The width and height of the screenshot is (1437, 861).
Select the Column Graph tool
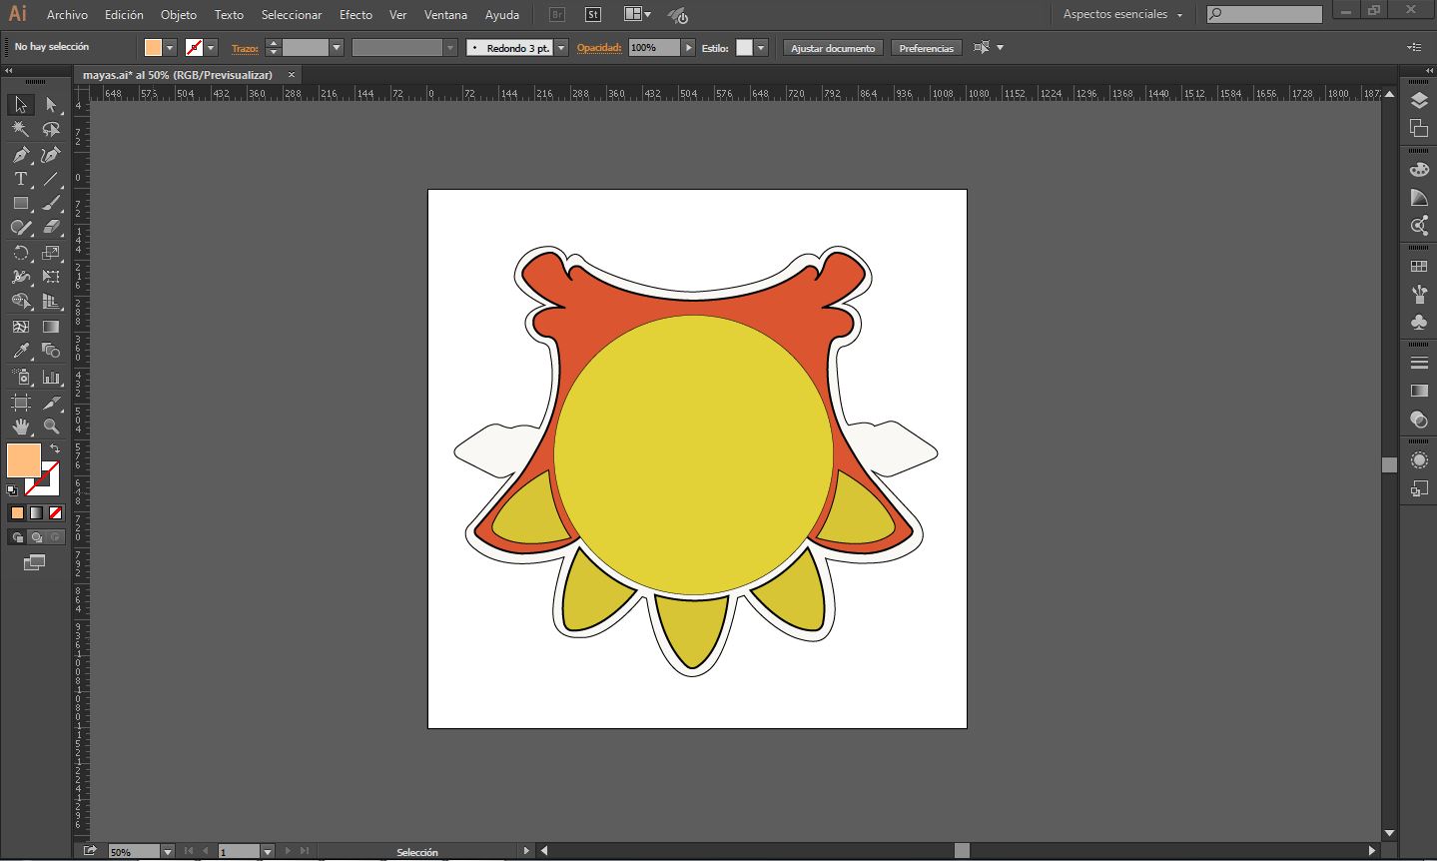pos(51,378)
